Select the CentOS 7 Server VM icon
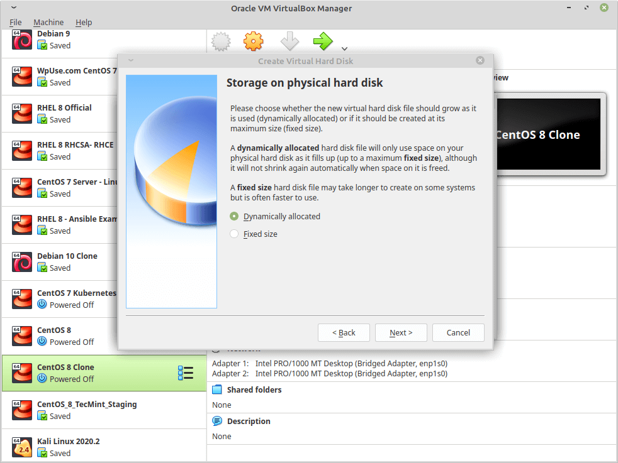This screenshot has height=463, width=618. [21, 188]
